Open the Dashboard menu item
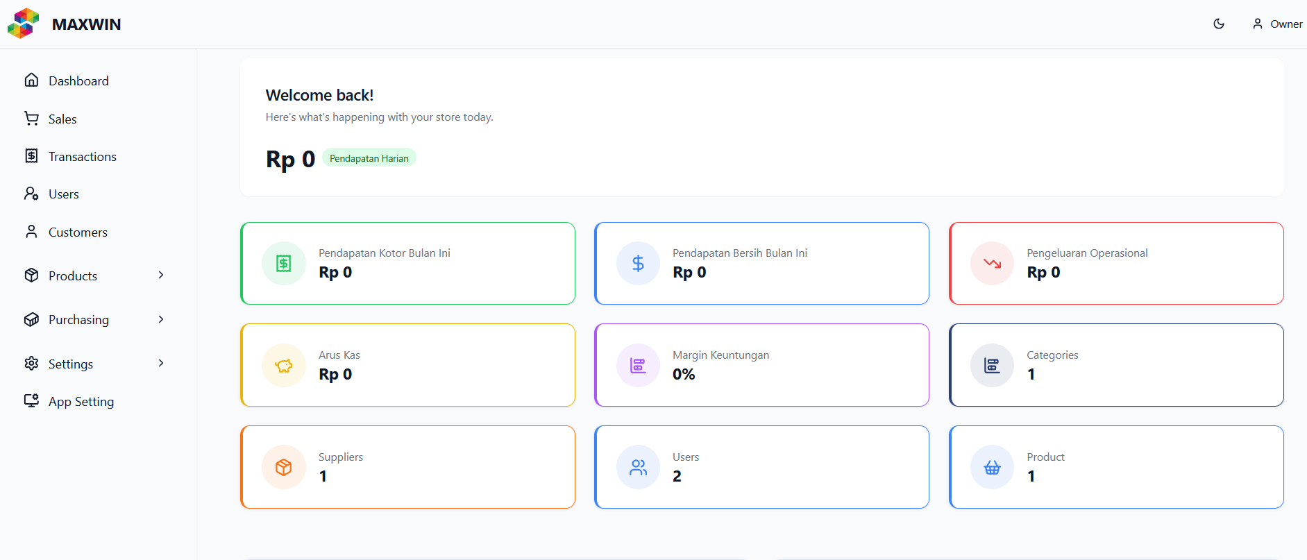This screenshot has width=1307, height=560. (x=78, y=81)
